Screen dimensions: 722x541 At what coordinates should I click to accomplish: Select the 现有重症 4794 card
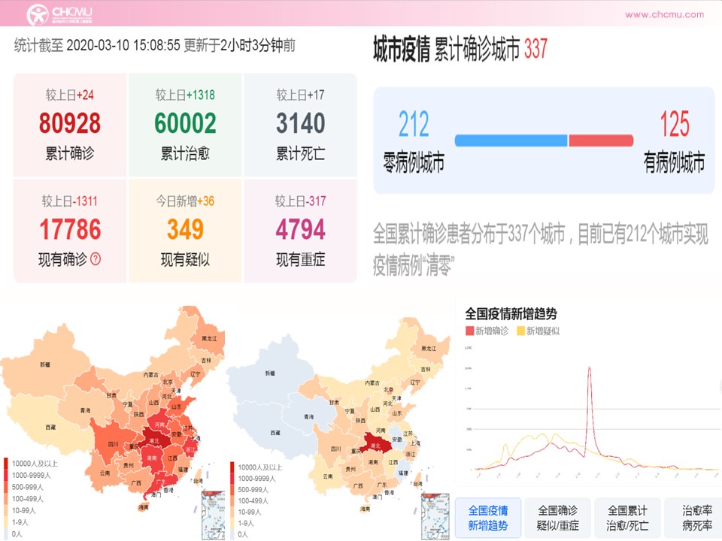pos(300,231)
